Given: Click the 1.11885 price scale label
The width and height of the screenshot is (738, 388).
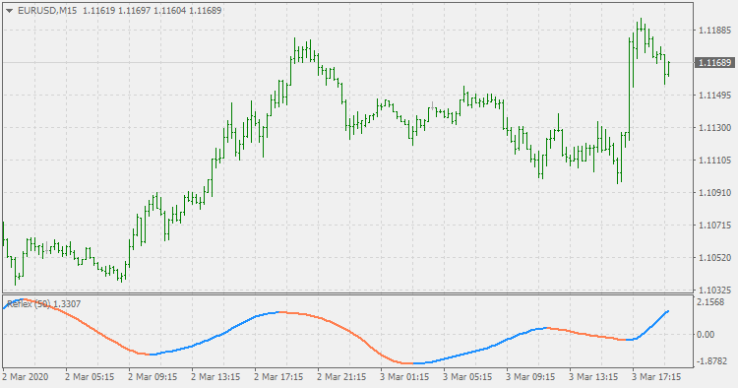Looking at the screenshot, I should [x=715, y=31].
